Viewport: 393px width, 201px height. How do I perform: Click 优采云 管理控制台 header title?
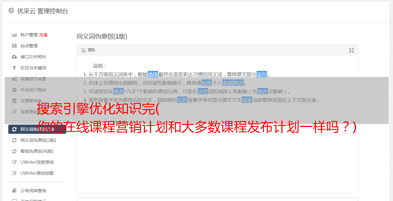[43, 11]
